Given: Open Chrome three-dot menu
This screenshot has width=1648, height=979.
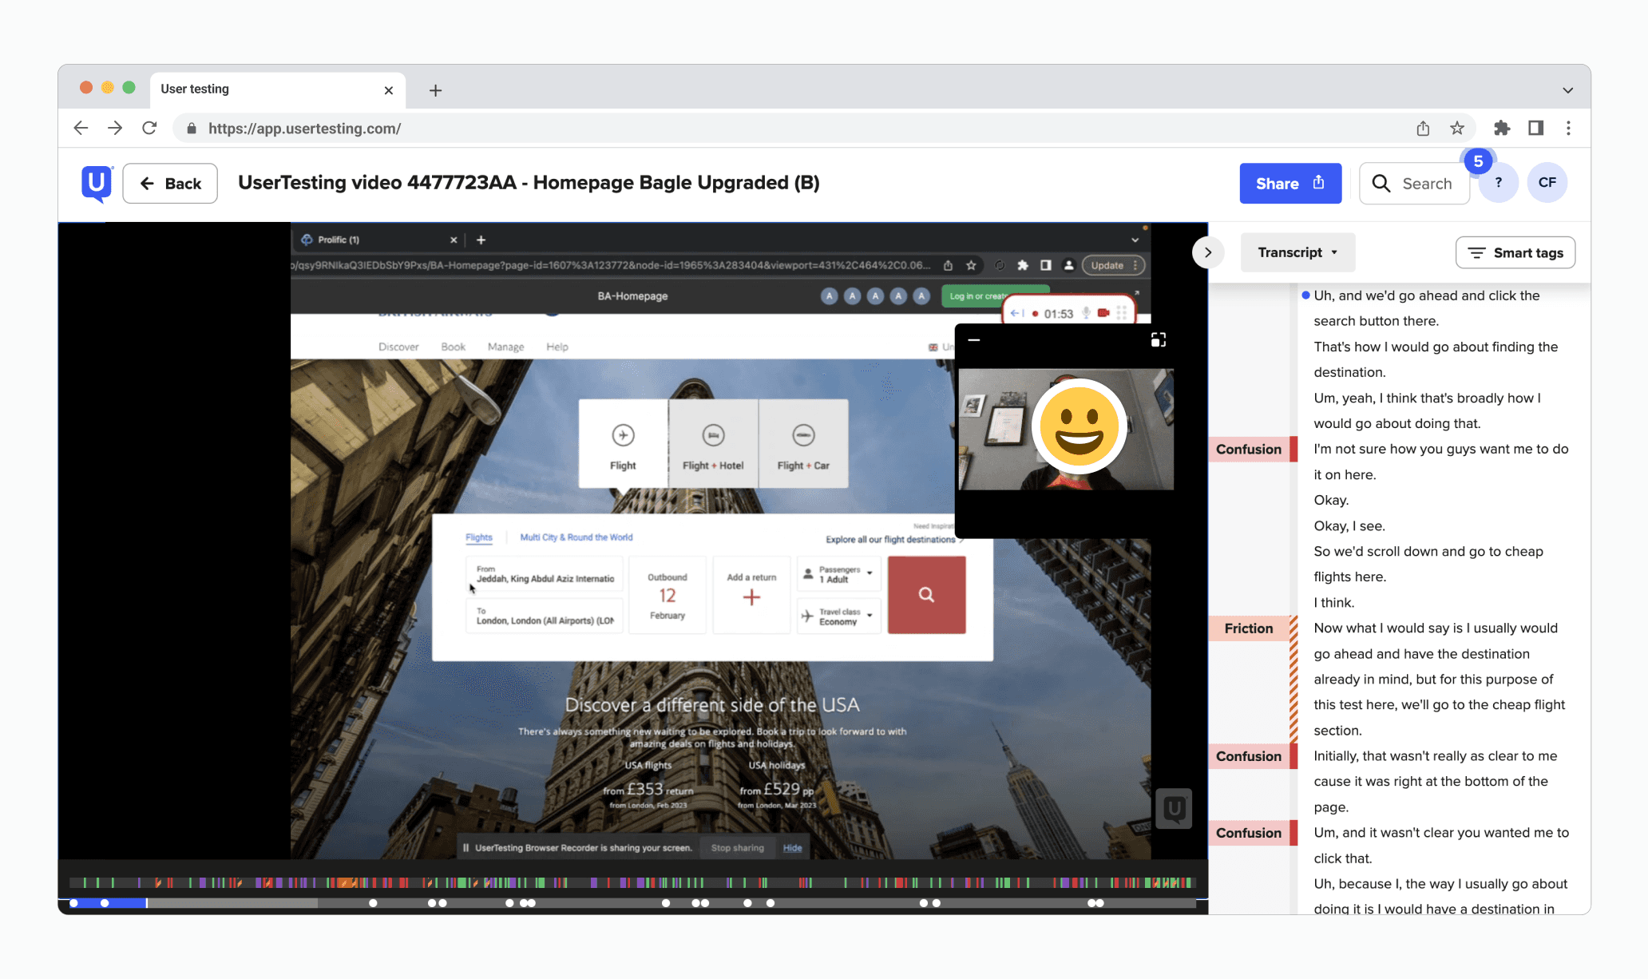Looking at the screenshot, I should 1568,128.
